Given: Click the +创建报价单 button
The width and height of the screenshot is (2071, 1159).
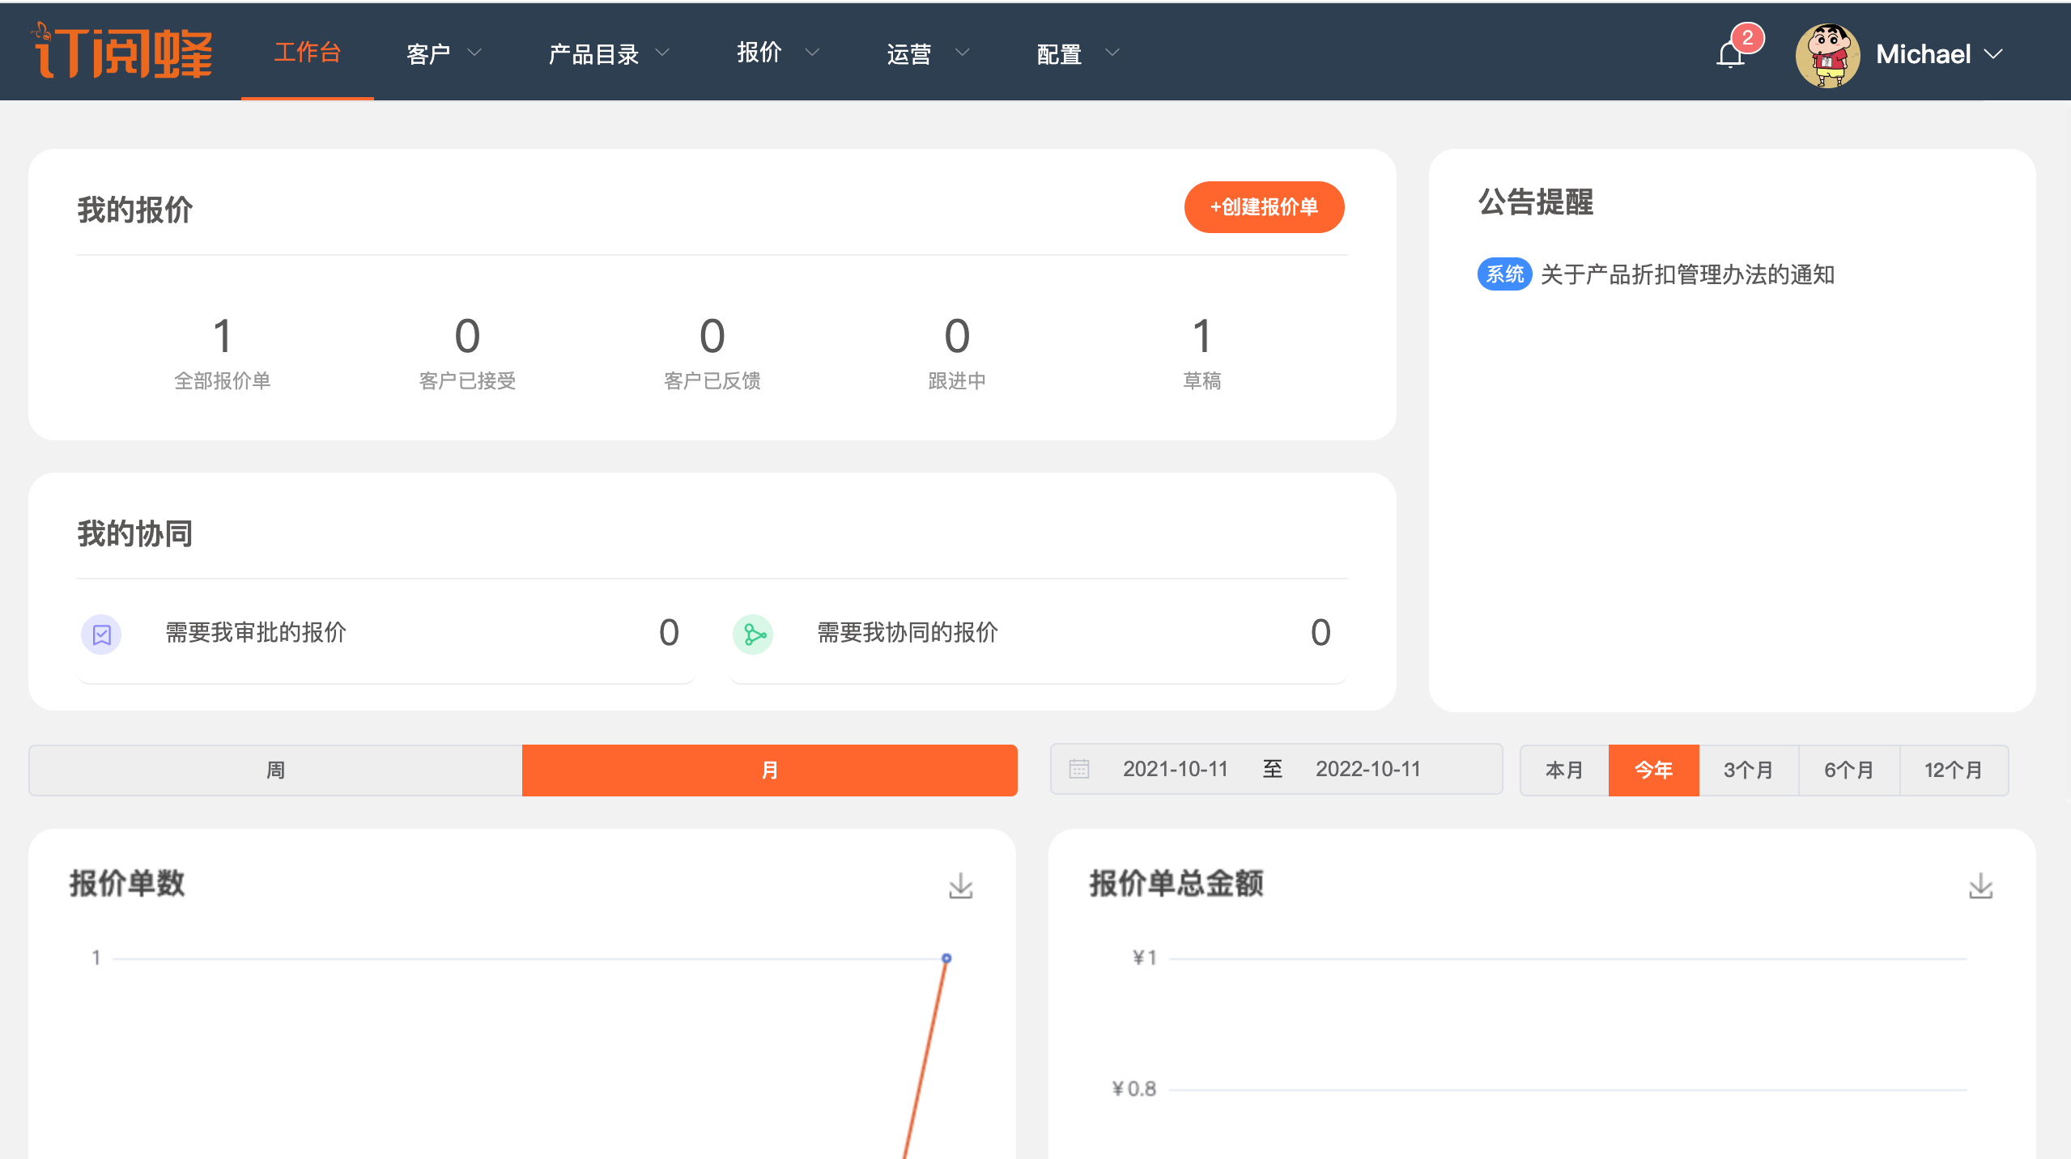Looking at the screenshot, I should (1264, 207).
